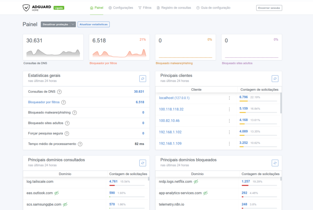Select the log.tailscale.com domain row
Image resolution: width=313 pixels, height=210 pixels.
[86, 182]
